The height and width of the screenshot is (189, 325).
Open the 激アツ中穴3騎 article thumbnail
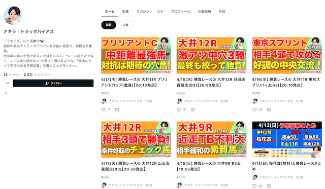[211, 55]
